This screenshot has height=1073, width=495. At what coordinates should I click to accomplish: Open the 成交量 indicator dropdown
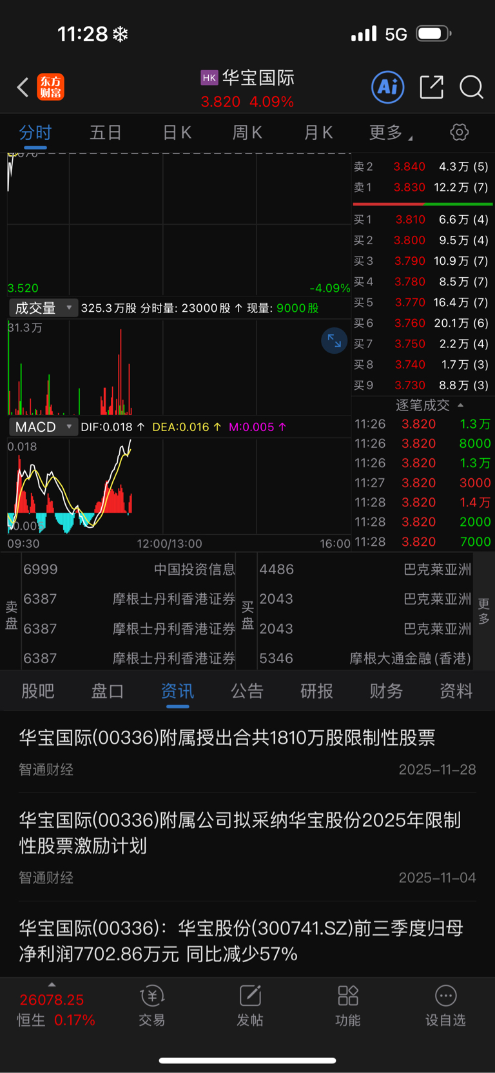[x=43, y=308]
